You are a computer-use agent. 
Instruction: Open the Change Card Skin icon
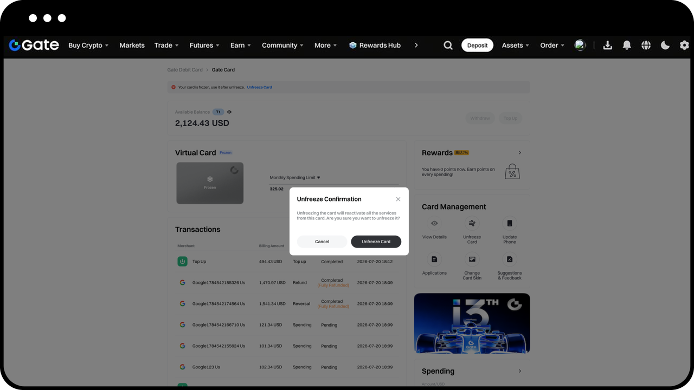[472, 259]
